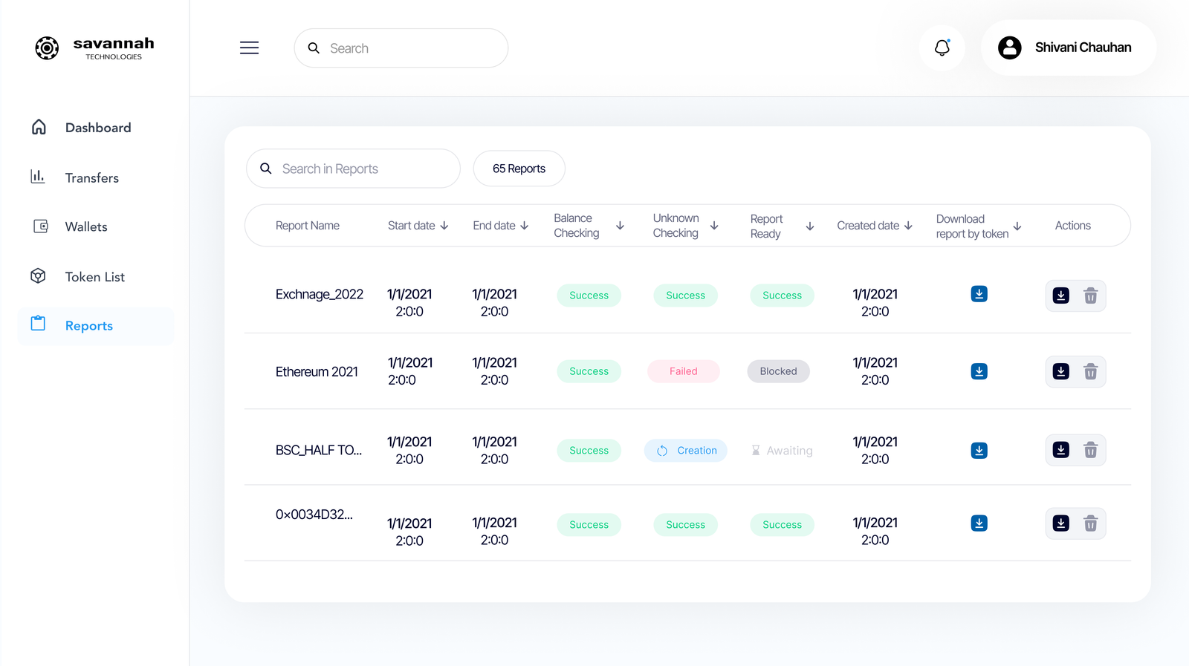Click the notification bell icon
1189x666 pixels.
[942, 48]
